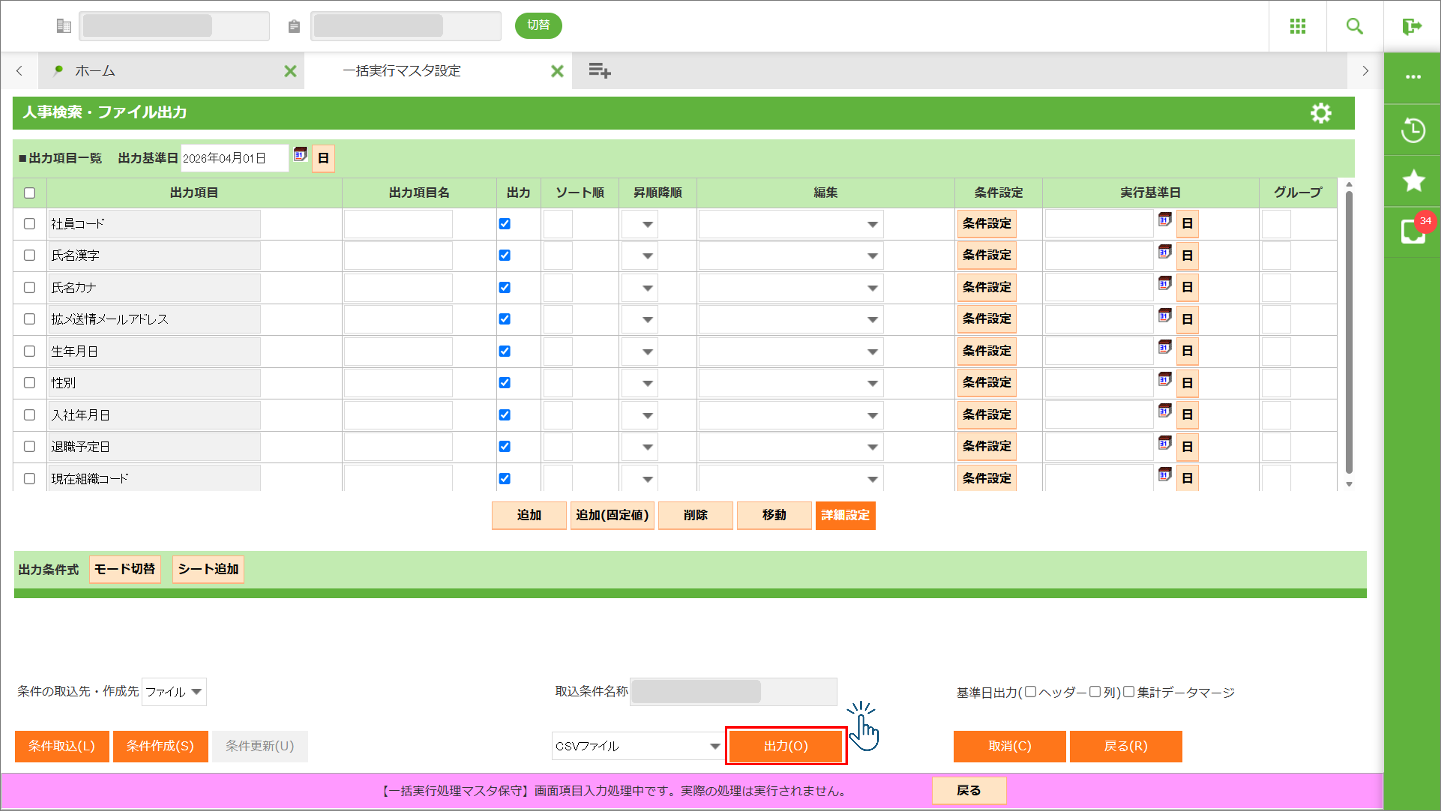Image resolution: width=1441 pixels, height=811 pixels.
Task: Uncheck 出力 for 氏名カナ
Action: [x=505, y=288]
